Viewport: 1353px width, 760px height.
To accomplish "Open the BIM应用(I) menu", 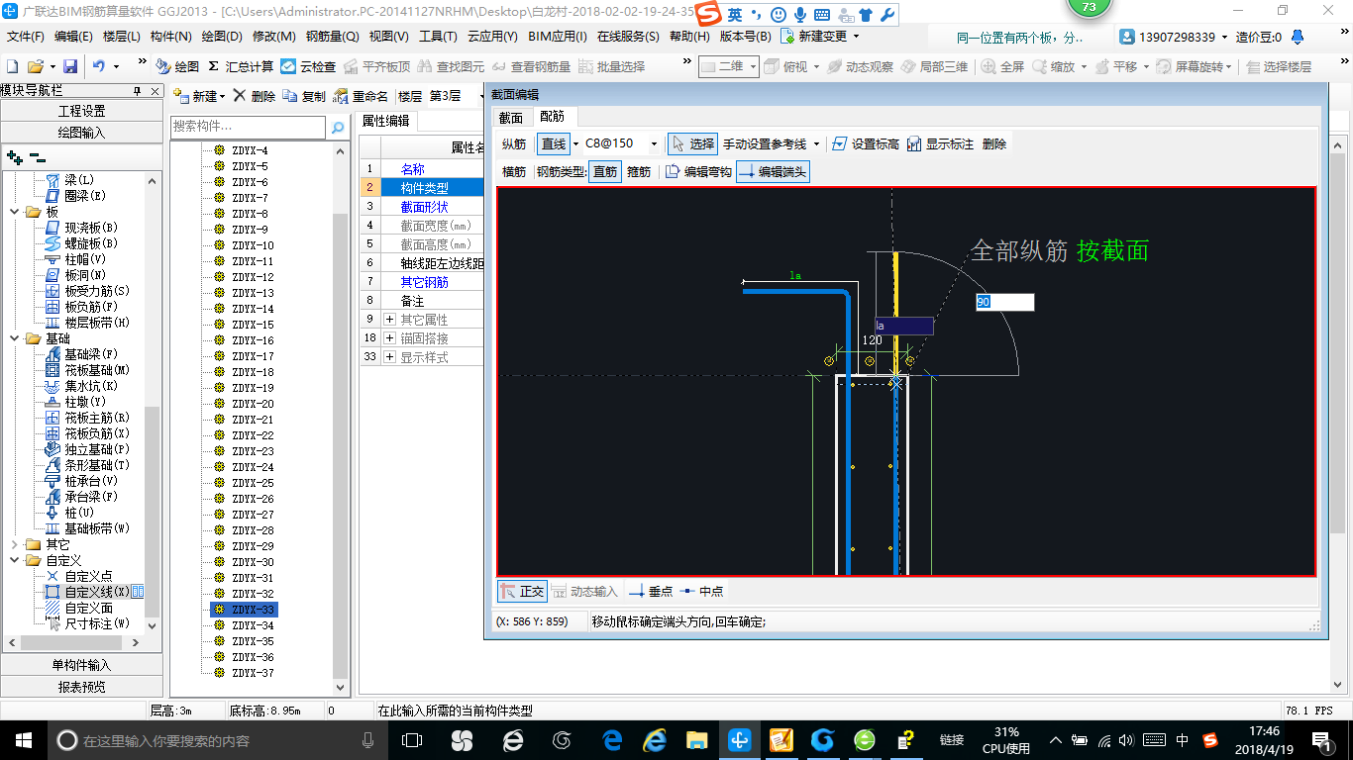I will click(558, 37).
